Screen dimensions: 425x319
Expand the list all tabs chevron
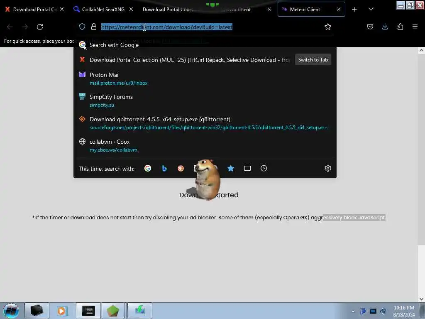[371, 9]
